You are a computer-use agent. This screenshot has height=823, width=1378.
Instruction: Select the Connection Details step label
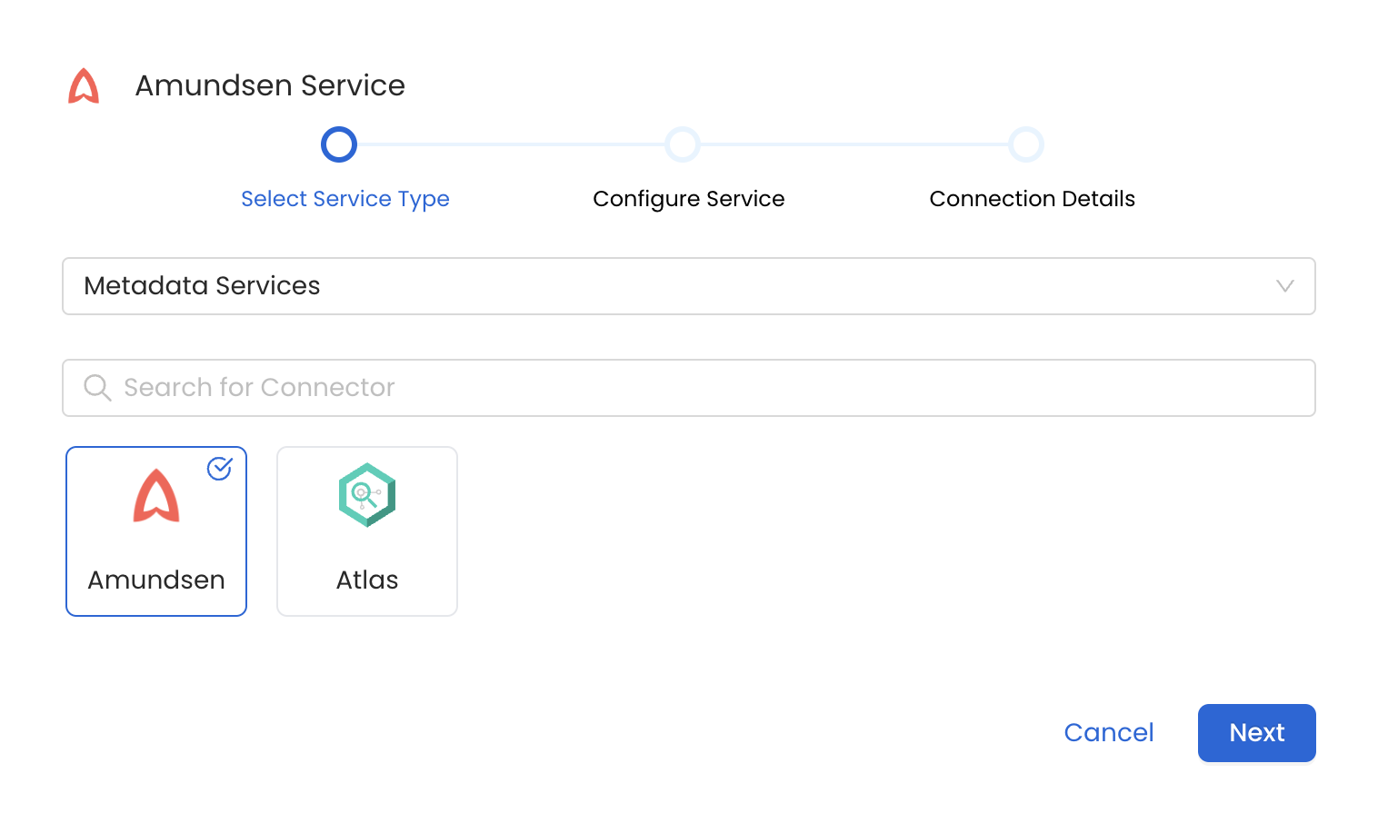pyautogui.click(x=1032, y=198)
